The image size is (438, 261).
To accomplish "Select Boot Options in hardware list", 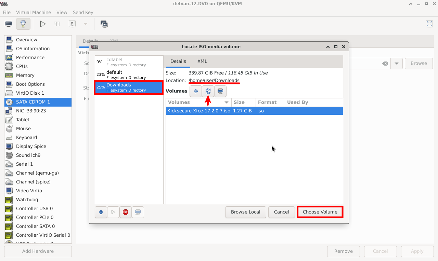I will coord(30,84).
